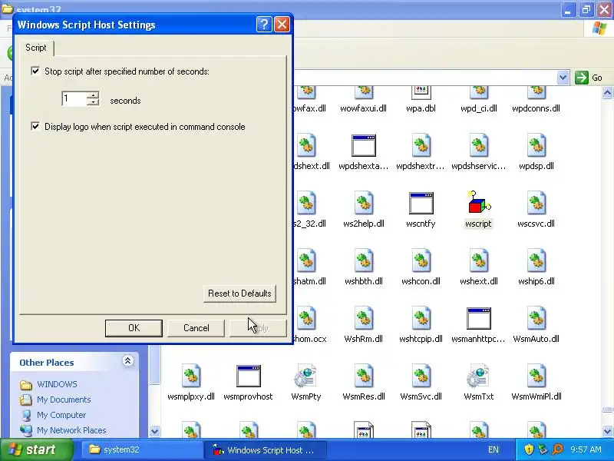Select the wowfaxui.dll file
This screenshot has height=461, width=614.
click(363, 98)
